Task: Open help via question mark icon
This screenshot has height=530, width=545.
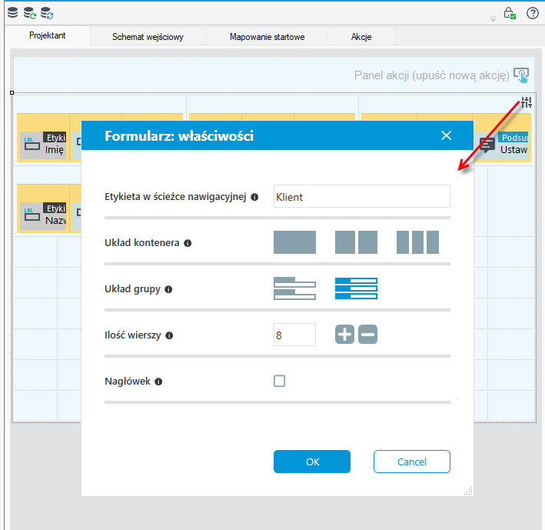Action: [532, 13]
